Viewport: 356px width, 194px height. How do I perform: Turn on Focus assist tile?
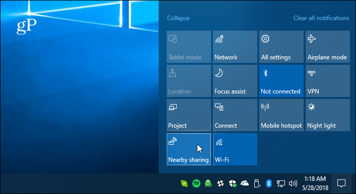235,81
